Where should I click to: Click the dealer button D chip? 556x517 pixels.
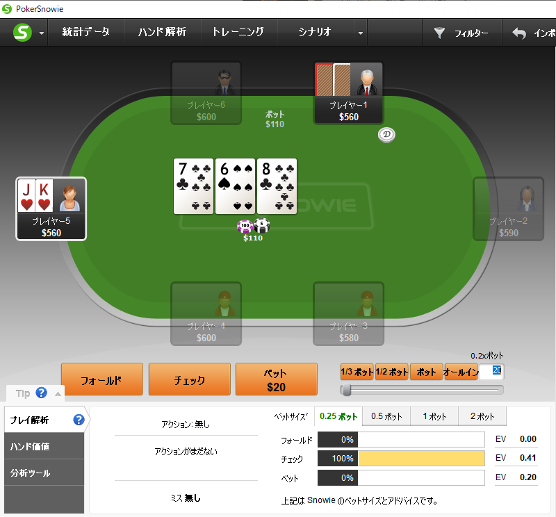pyautogui.click(x=386, y=134)
